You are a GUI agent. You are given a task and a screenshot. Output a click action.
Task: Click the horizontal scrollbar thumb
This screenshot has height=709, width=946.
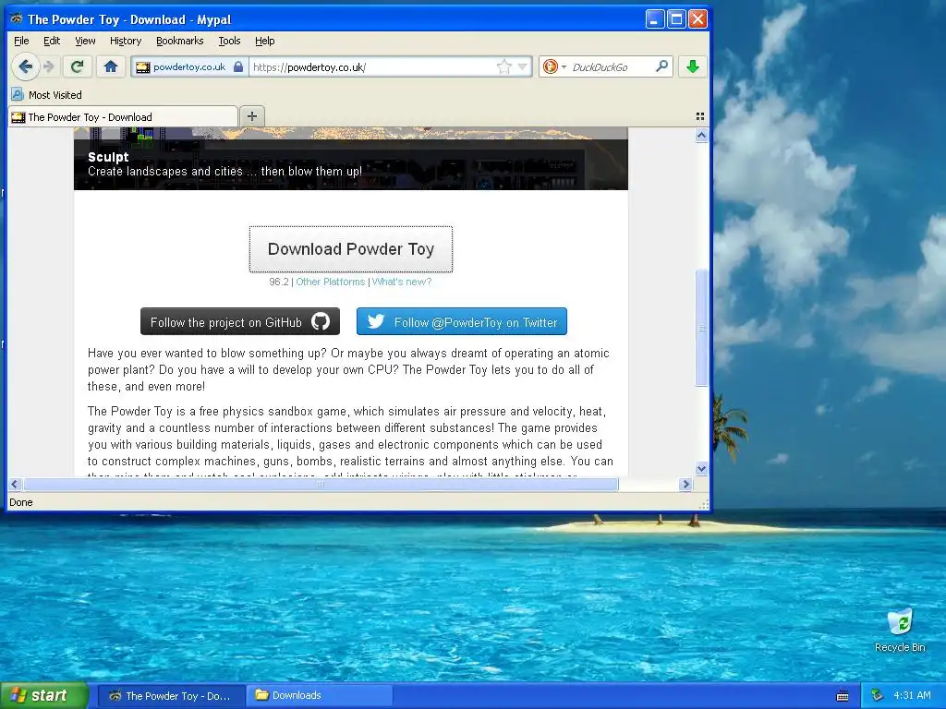click(x=321, y=484)
